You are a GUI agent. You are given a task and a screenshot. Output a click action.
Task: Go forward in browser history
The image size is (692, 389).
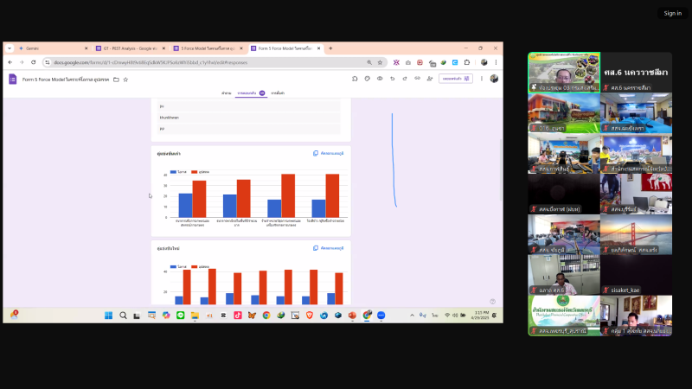click(x=22, y=62)
